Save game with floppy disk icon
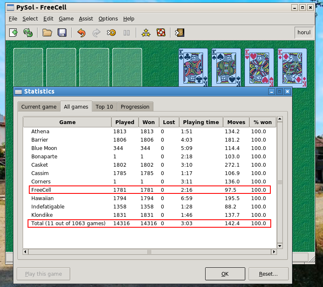Image resolution: width=323 pixels, height=287 pixels. point(62,33)
